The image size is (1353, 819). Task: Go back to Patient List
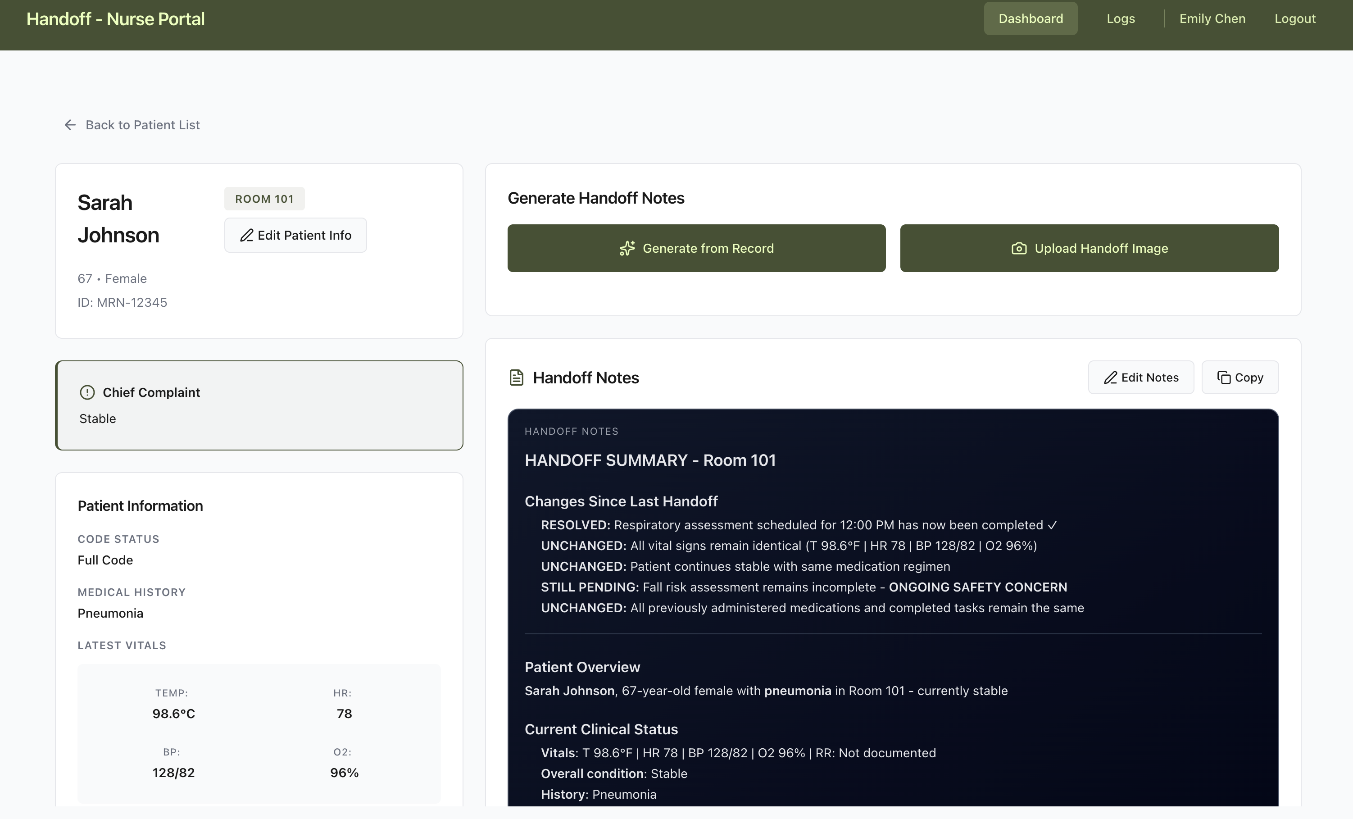(x=142, y=125)
